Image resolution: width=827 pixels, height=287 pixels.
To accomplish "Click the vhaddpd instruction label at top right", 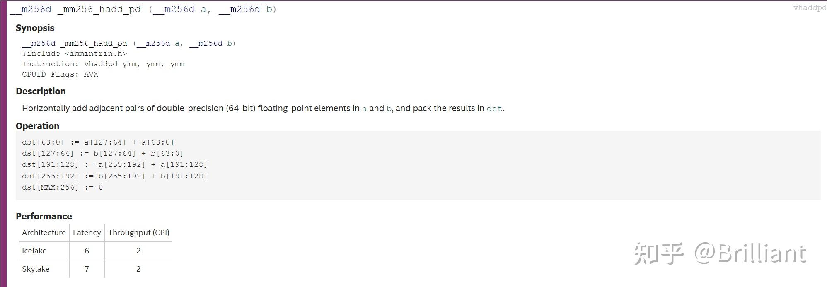I will pos(809,7).
